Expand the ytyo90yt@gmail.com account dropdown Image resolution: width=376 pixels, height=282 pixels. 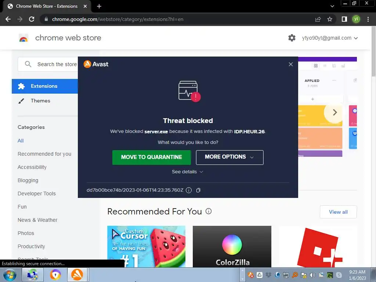click(330, 38)
